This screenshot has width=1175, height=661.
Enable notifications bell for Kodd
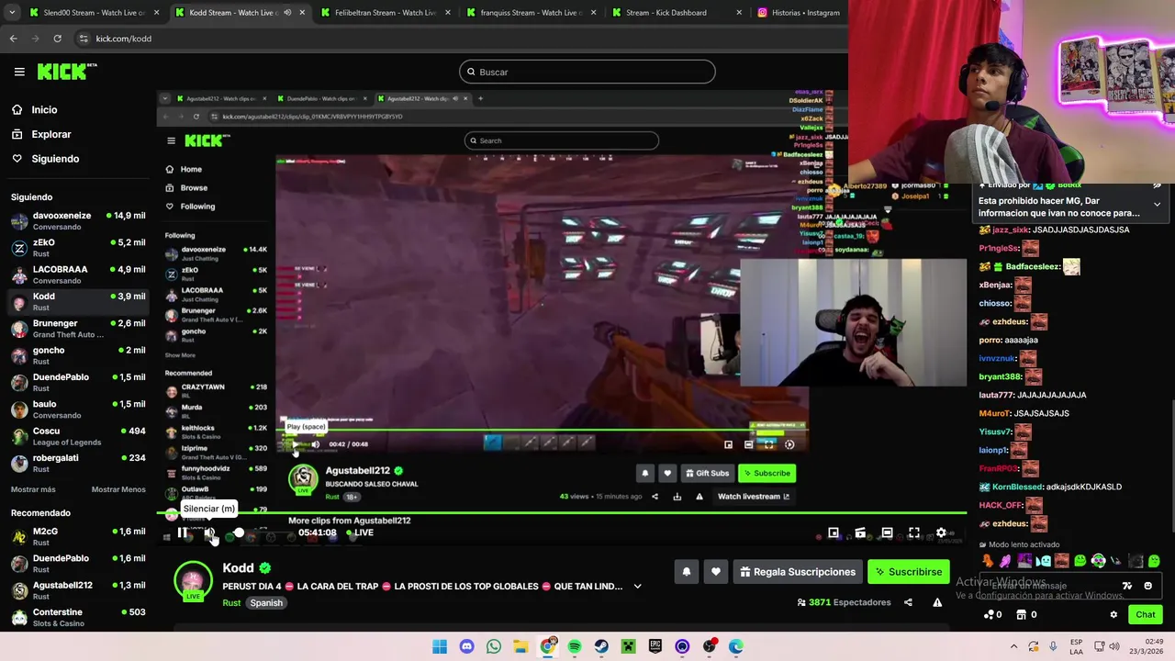tap(687, 572)
